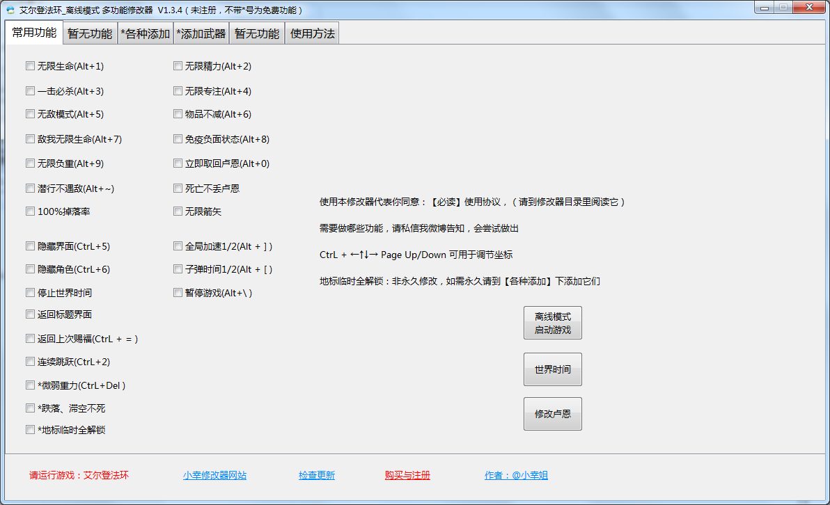Click the 需要做哪些功能 notice text
The width and height of the screenshot is (830, 505).
(418, 228)
